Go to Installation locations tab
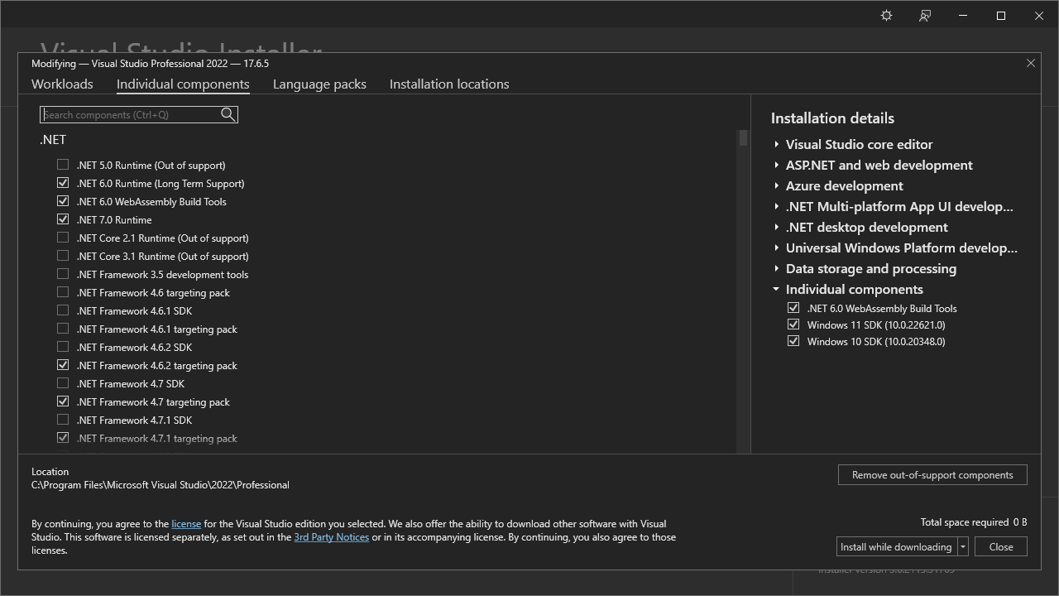This screenshot has height=596, width=1059. pyautogui.click(x=449, y=84)
